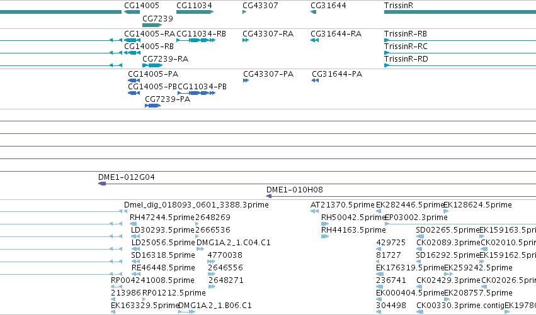536x315 pixels.
Task: Click feature 4770038
Action: click(225, 255)
